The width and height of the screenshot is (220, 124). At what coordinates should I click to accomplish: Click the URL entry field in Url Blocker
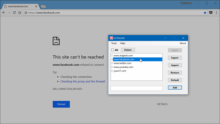tap(137, 88)
